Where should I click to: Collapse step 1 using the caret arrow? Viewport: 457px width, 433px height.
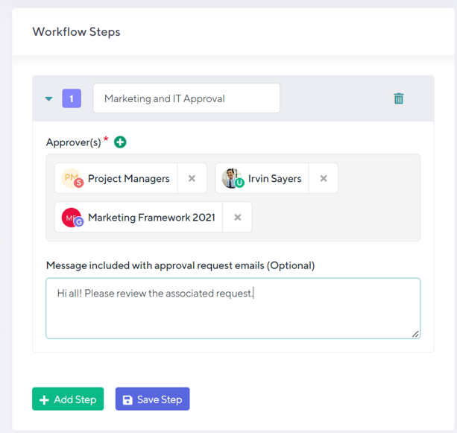pyautogui.click(x=49, y=98)
